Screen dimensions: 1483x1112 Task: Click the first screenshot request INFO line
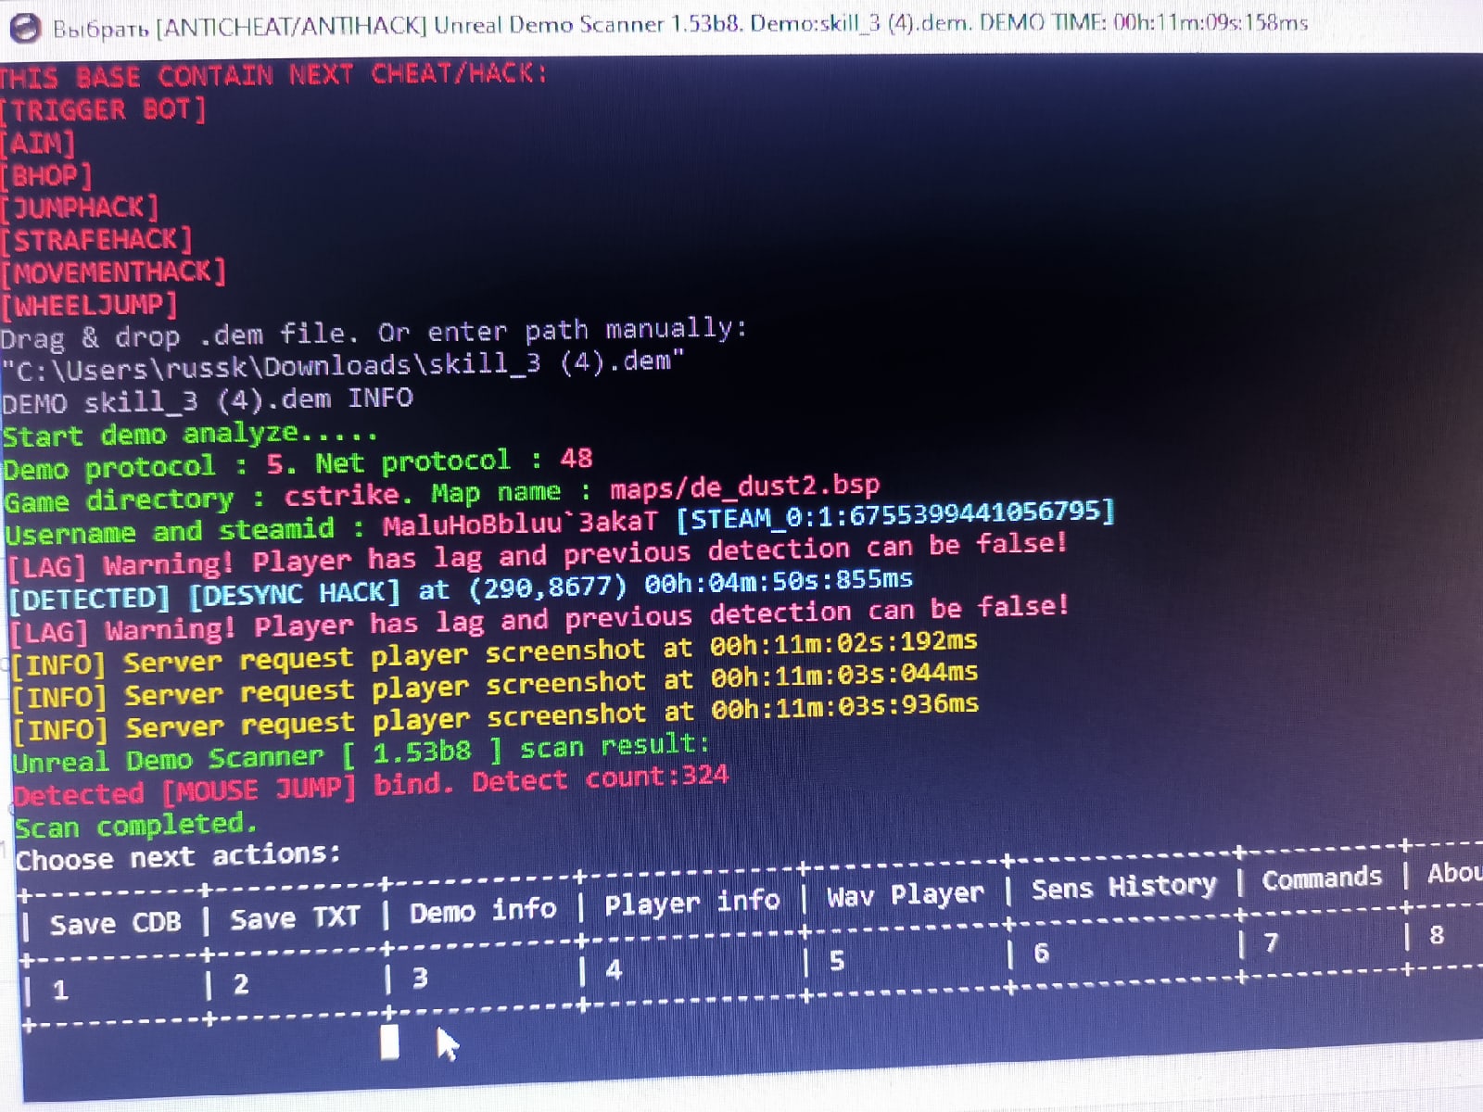pyautogui.click(x=494, y=654)
